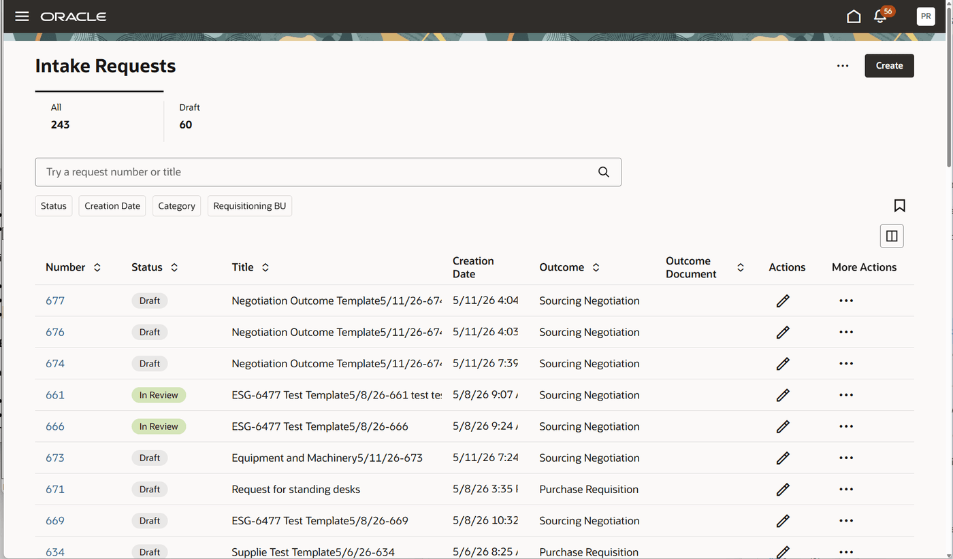Click the In Review badge for 661
This screenshot has width=953, height=559.
coord(159,395)
